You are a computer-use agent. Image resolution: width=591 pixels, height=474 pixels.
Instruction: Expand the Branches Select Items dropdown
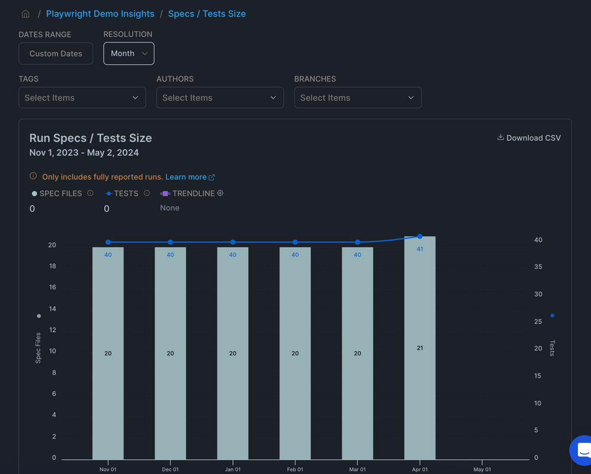tap(358, 98)
